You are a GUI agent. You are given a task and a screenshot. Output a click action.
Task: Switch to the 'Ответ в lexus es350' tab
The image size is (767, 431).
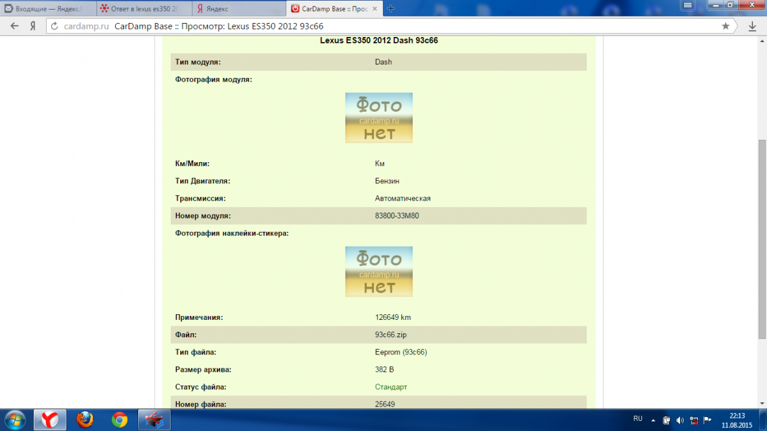(144, 8)
